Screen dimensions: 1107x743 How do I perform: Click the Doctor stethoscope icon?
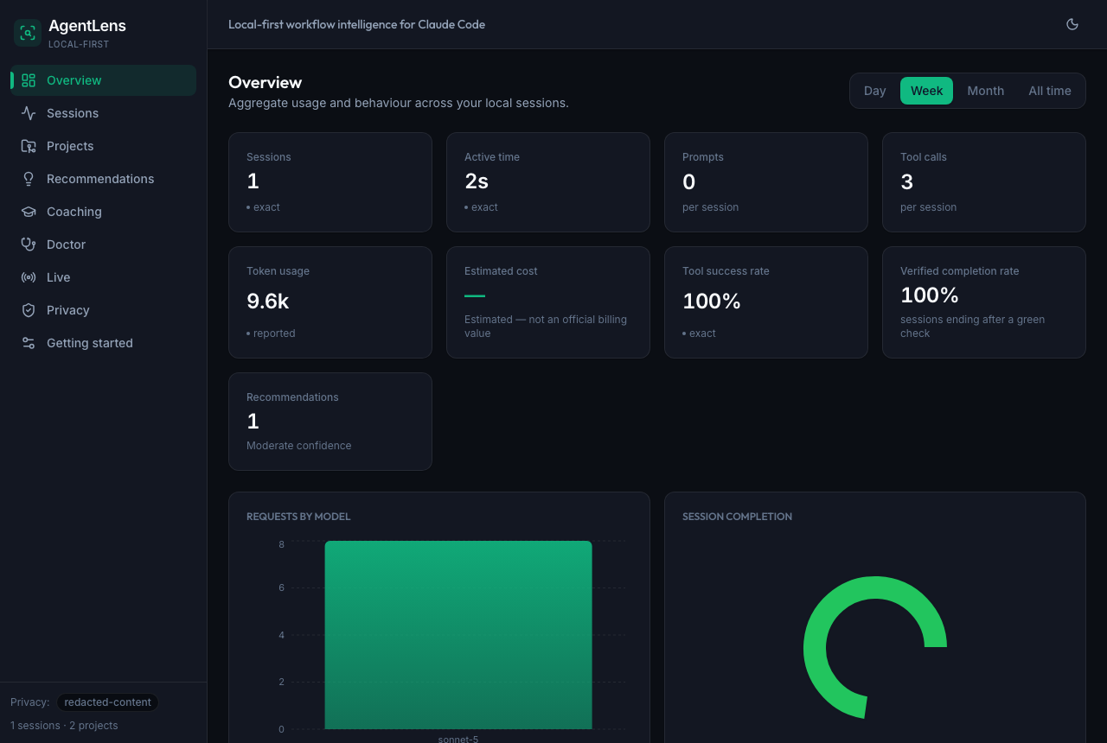[x=29, y=244]
